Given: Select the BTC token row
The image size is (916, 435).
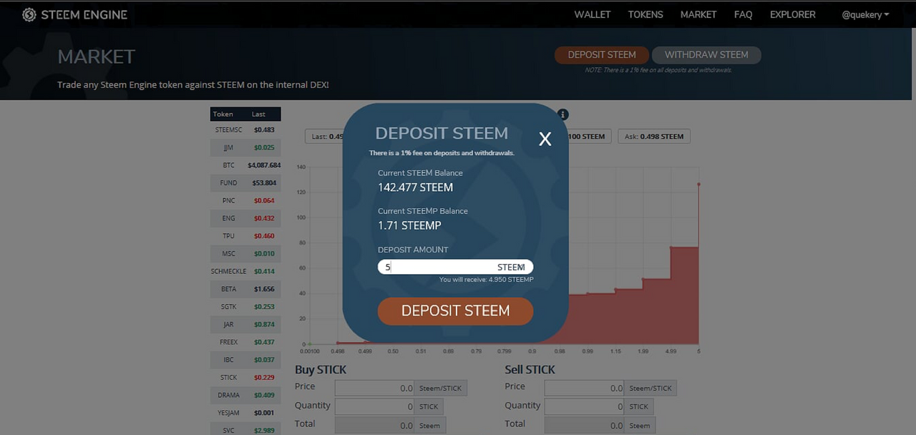Looking at the screenshot, I should pyautogui.click(x=245, y=165).
